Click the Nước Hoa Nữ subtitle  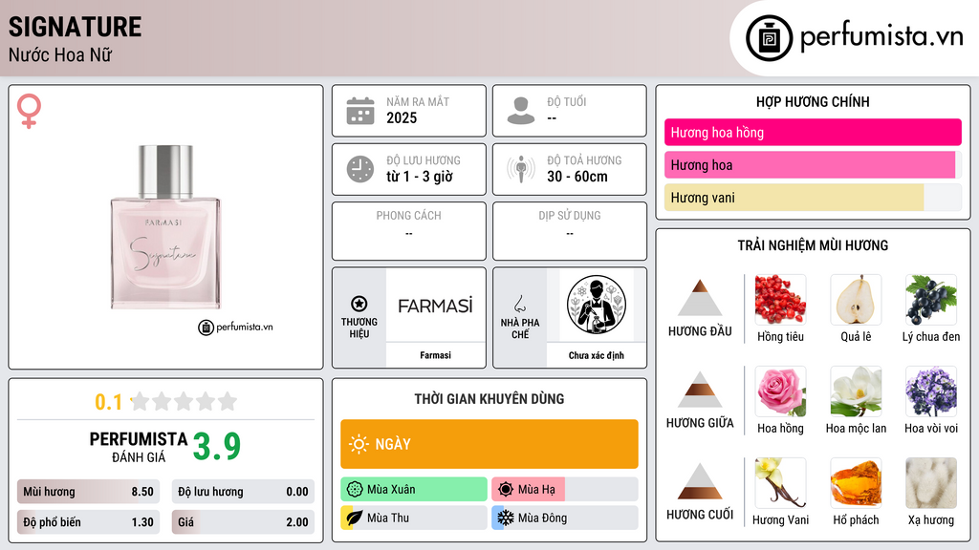60,54
